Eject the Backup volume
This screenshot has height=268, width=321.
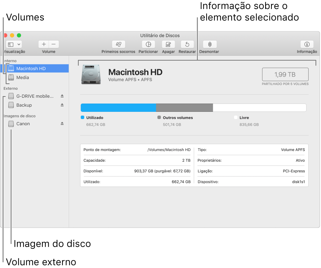coord(62,105)
